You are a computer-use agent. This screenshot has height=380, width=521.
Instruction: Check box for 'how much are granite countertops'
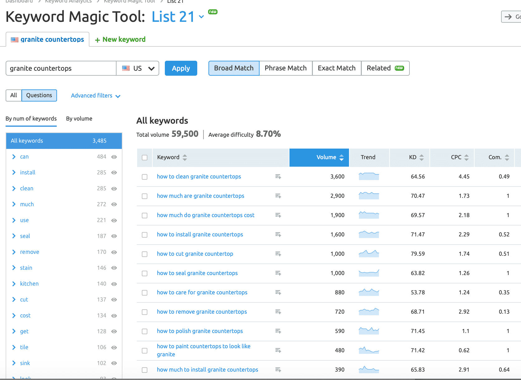[x=145, y=196]
